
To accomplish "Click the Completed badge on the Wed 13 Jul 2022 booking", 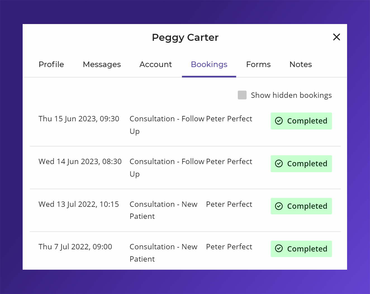I will click(301, 206).
